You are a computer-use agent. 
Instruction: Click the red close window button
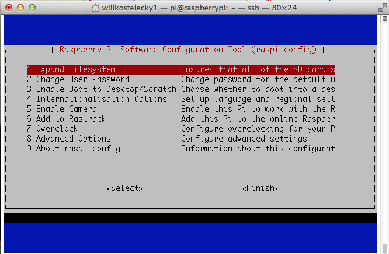coord(9,8)
